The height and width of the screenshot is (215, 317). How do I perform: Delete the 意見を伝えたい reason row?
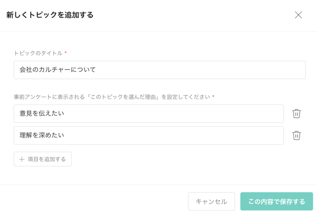click(296, 114)
